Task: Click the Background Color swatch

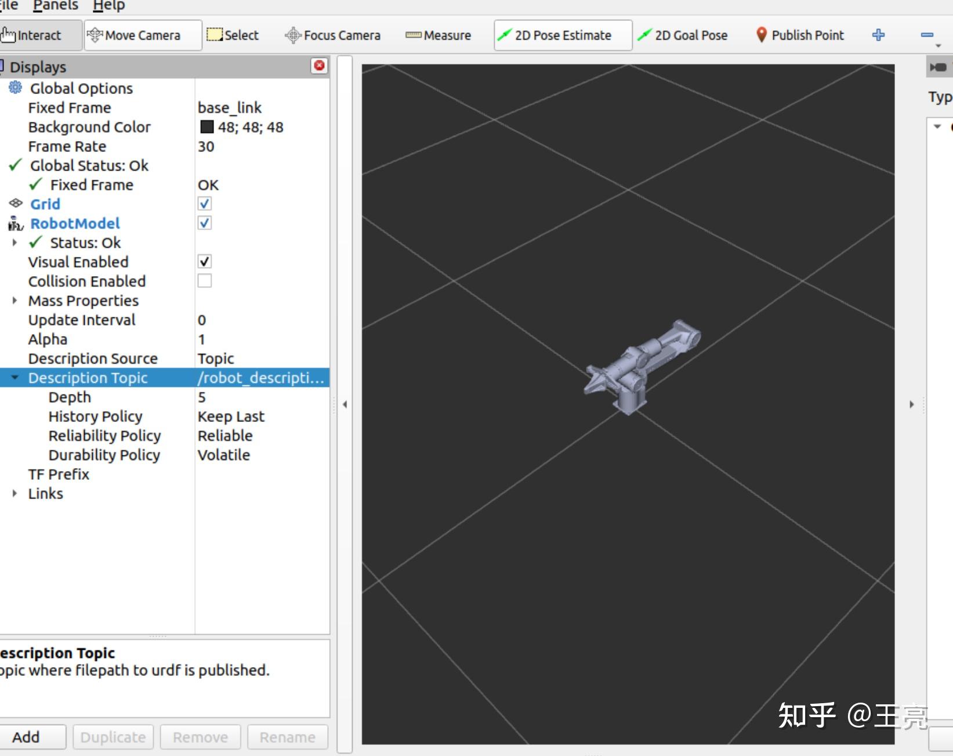Action: click(x=206, y=126)
